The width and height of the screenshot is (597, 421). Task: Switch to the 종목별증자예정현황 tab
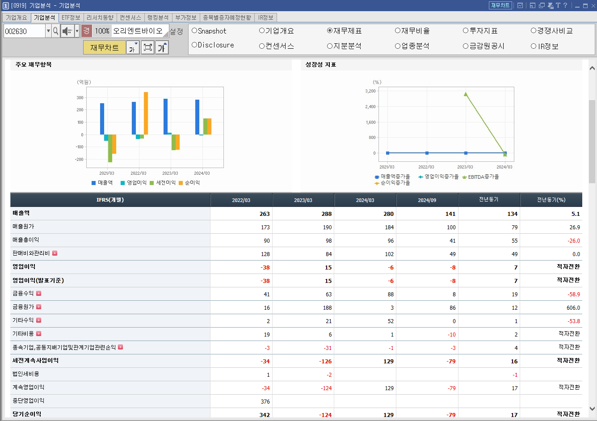click(227, 17)
